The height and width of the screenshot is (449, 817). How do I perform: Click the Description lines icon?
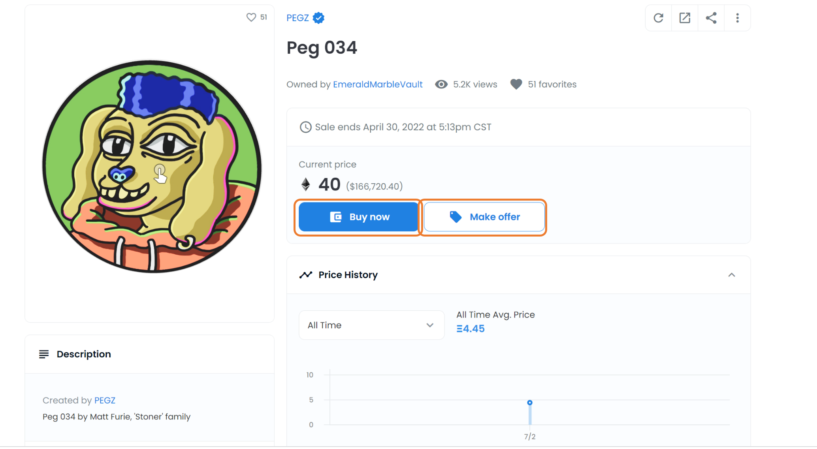click(x=44, y=354)
